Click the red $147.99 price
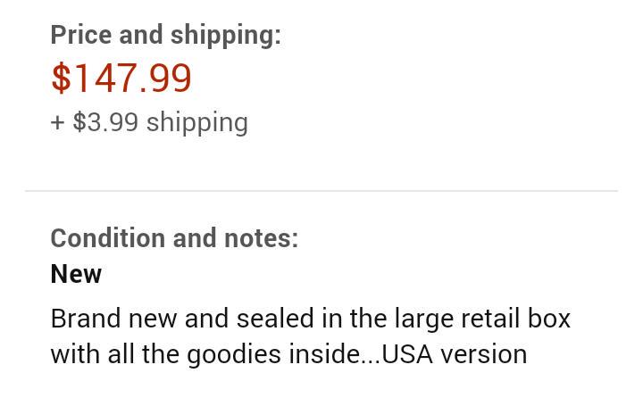Image resolution: width=643 pixels, height=406 pixels. (x=121, y=78)
